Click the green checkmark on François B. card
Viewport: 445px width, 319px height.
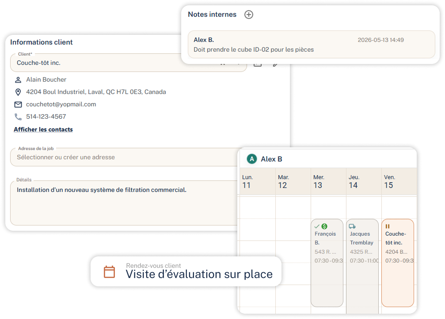[x=317, y=226]
